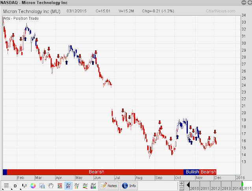
Task: Click the 'Arts - Position Trade' label
Action: coord(21,19)
